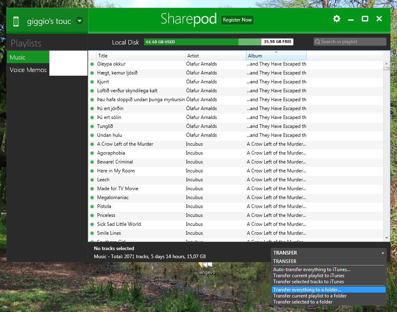Click green status dot for Leech
This screenshot has width=397, height=312.
(92, 180)
